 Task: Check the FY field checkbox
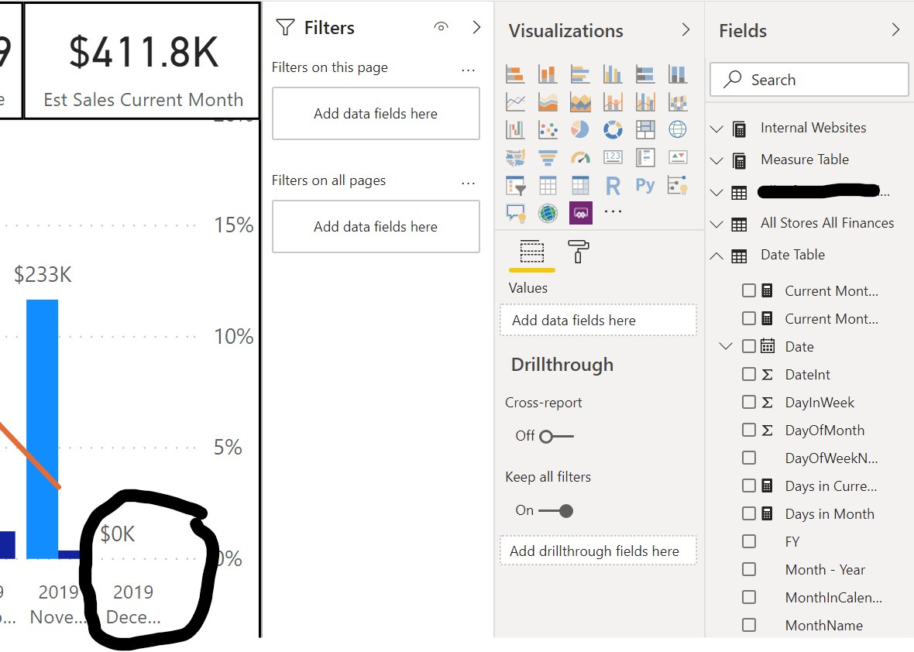point(748,541)
